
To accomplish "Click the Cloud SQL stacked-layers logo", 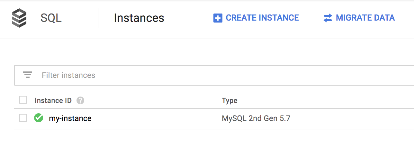I will point(19,18).
